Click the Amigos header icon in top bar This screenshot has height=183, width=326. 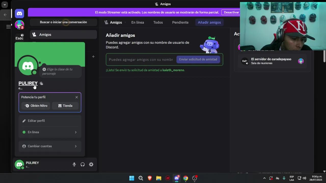106,22
